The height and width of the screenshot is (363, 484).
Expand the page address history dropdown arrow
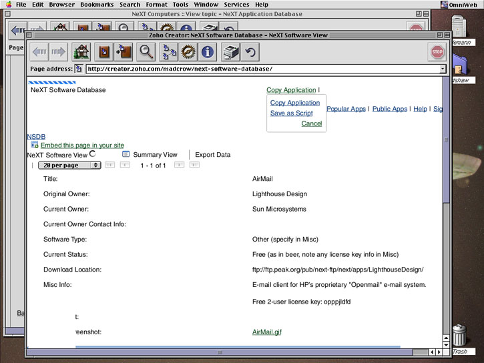[x=442, y=69]
